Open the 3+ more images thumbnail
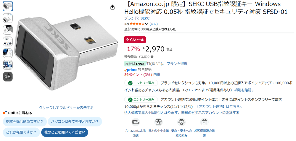 (x=8, y=77)
